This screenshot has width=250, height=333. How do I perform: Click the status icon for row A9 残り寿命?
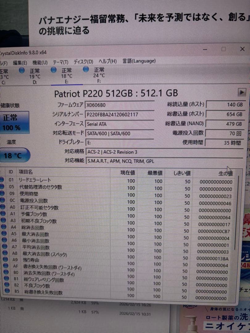click(6, 259)
